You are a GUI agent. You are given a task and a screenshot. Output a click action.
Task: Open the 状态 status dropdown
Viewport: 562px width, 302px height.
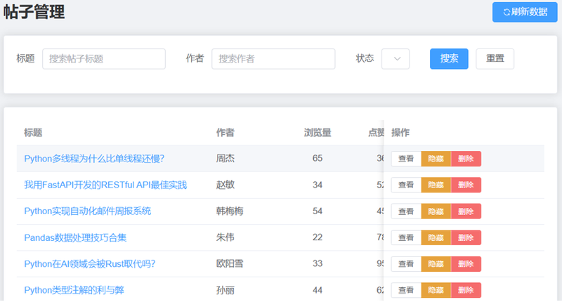(x=396, y=59)
